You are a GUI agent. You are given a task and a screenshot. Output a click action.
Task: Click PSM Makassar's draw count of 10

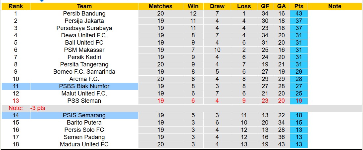pyautogui.click(x=217, y=50)
